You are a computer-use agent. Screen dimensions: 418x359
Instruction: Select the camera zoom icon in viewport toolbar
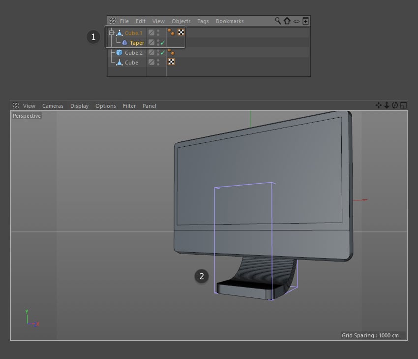pyautogui.click(x=387, y=105)
